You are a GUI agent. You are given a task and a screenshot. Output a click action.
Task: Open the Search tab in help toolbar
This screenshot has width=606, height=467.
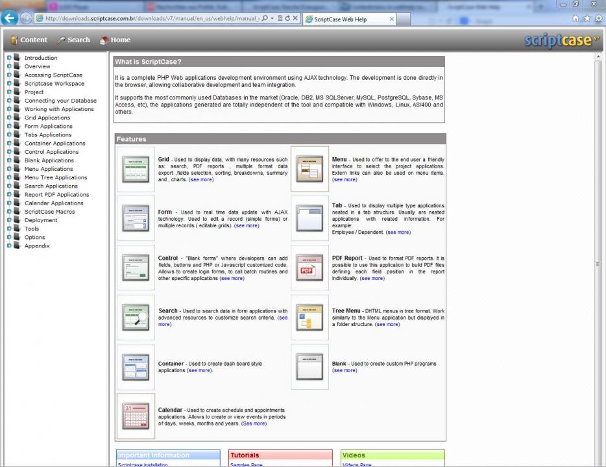(x=74, y=40)
